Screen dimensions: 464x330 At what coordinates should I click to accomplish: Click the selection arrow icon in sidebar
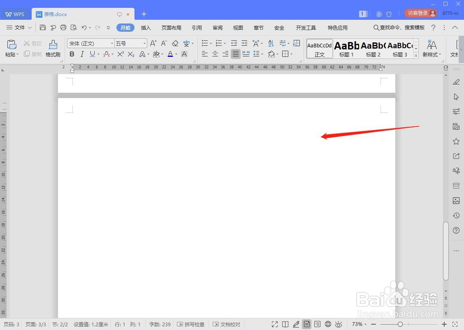pyautogui.click(x=456, y=97)
